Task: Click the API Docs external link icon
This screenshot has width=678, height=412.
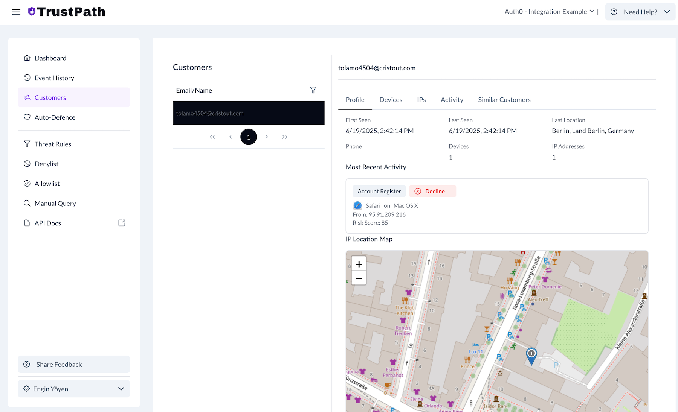Action: [121, 223]
